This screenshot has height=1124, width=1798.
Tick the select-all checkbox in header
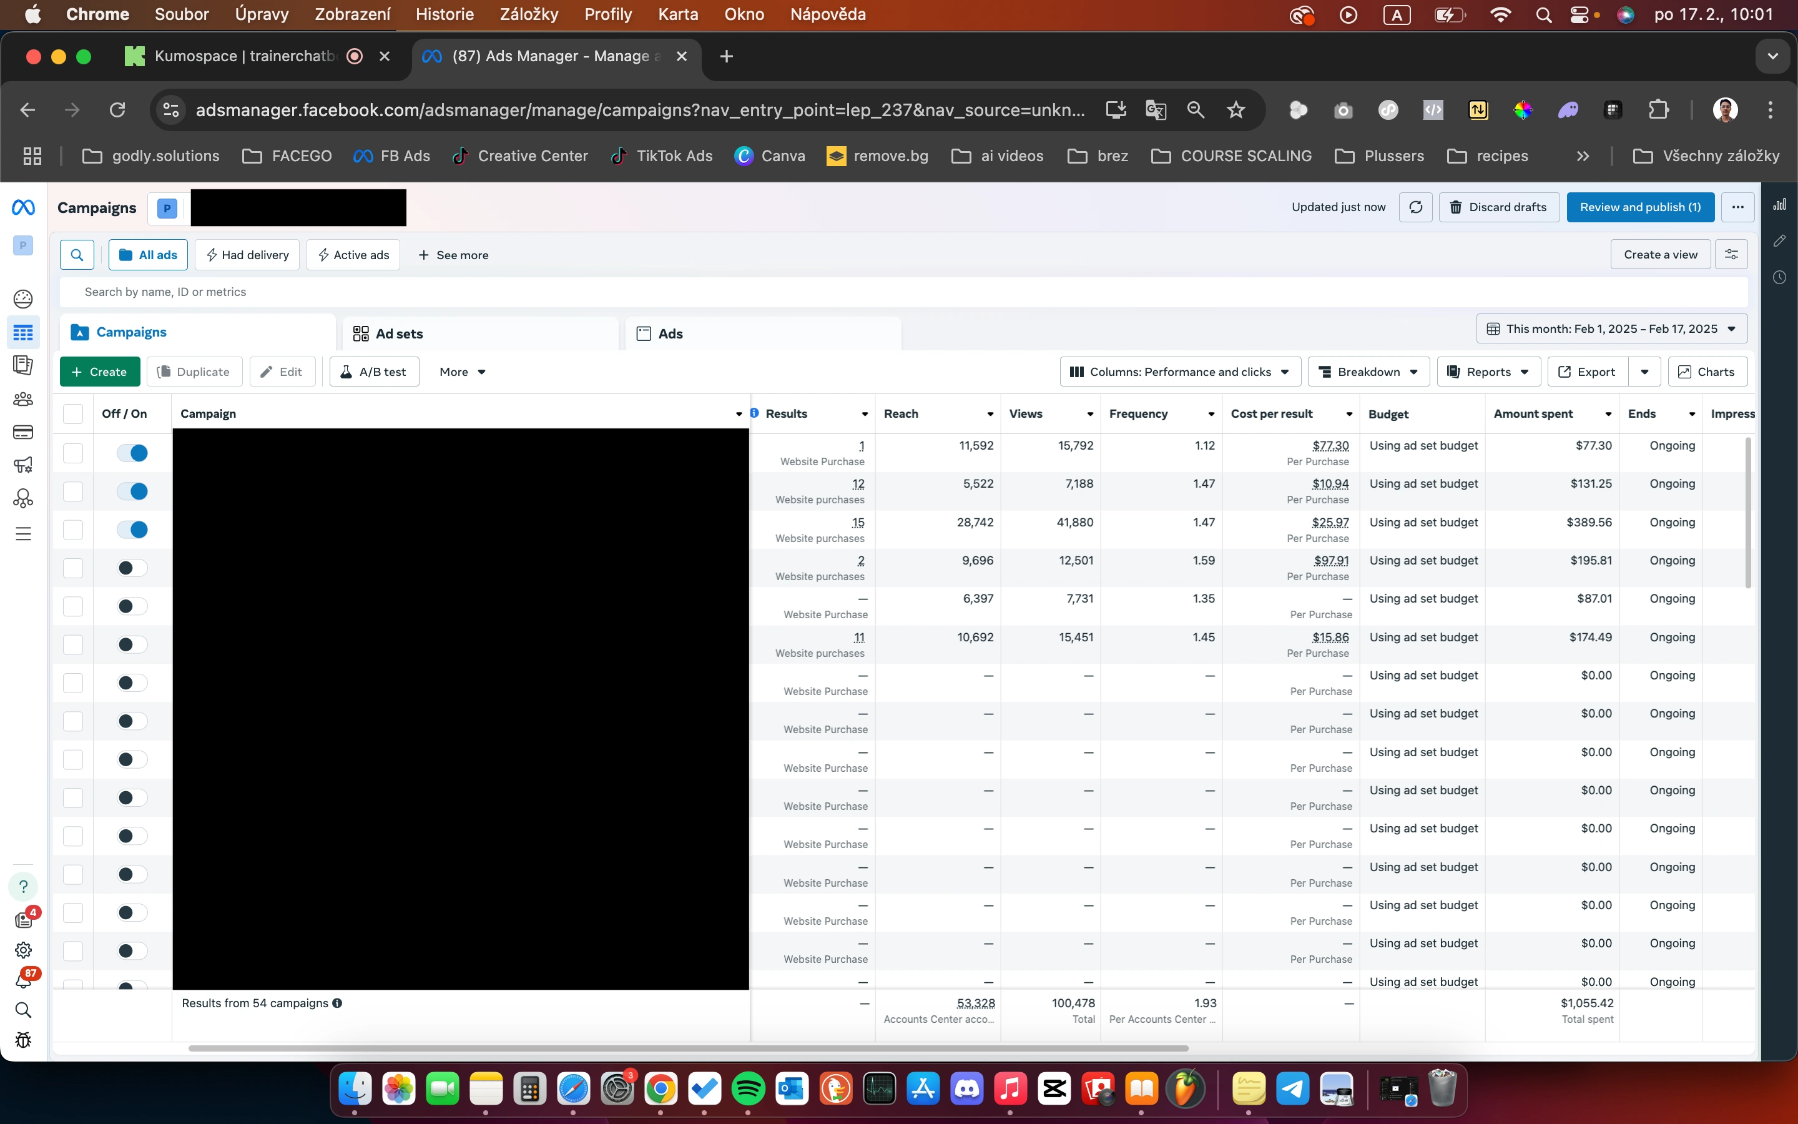point(73,414)
